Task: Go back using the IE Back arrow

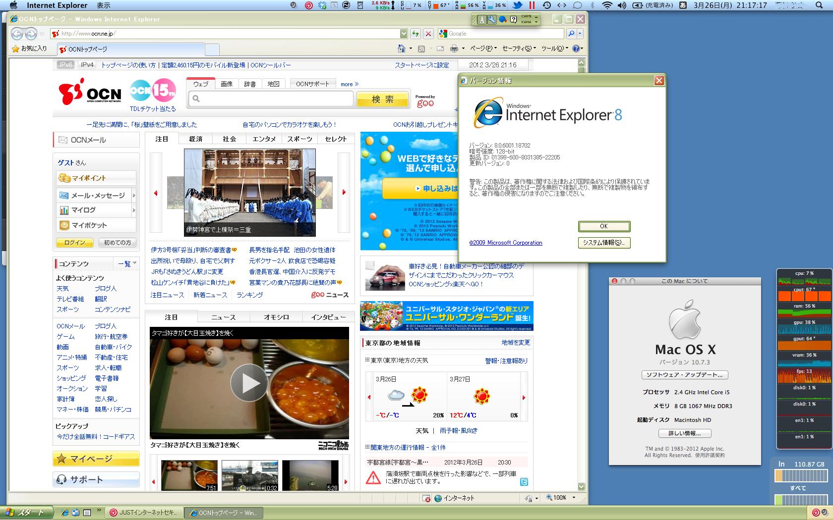Action: pos(17,34)
